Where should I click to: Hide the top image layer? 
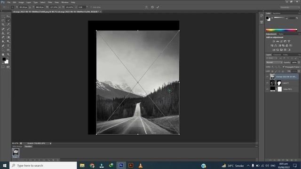[x=267, y=77]
